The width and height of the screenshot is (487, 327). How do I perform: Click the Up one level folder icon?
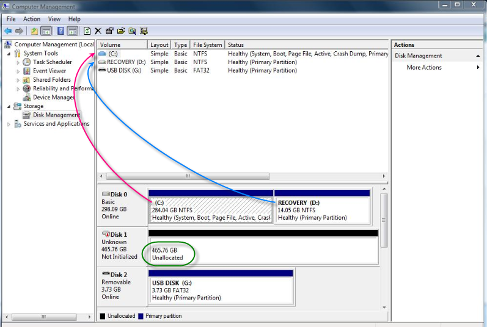coord(34,31)
